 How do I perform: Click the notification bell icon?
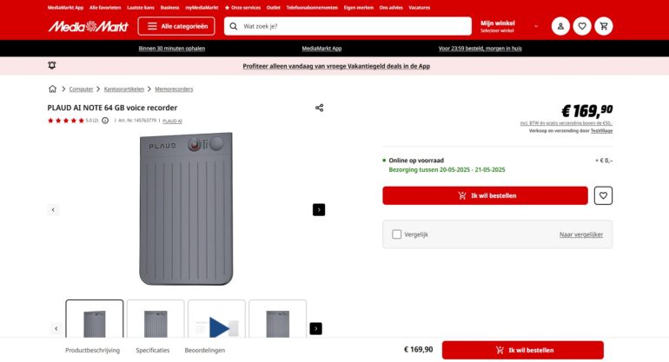(52, 65)
